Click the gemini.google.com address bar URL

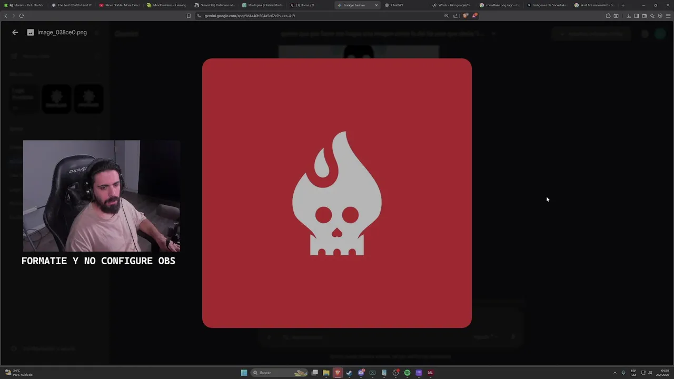[x=250, y=16]
